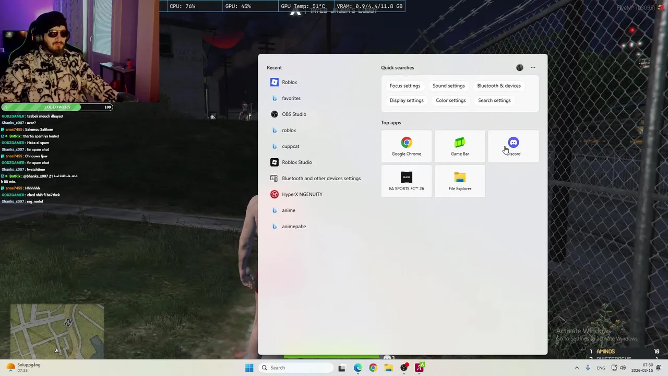Open Task View on the taskbar

click(342, 368)
